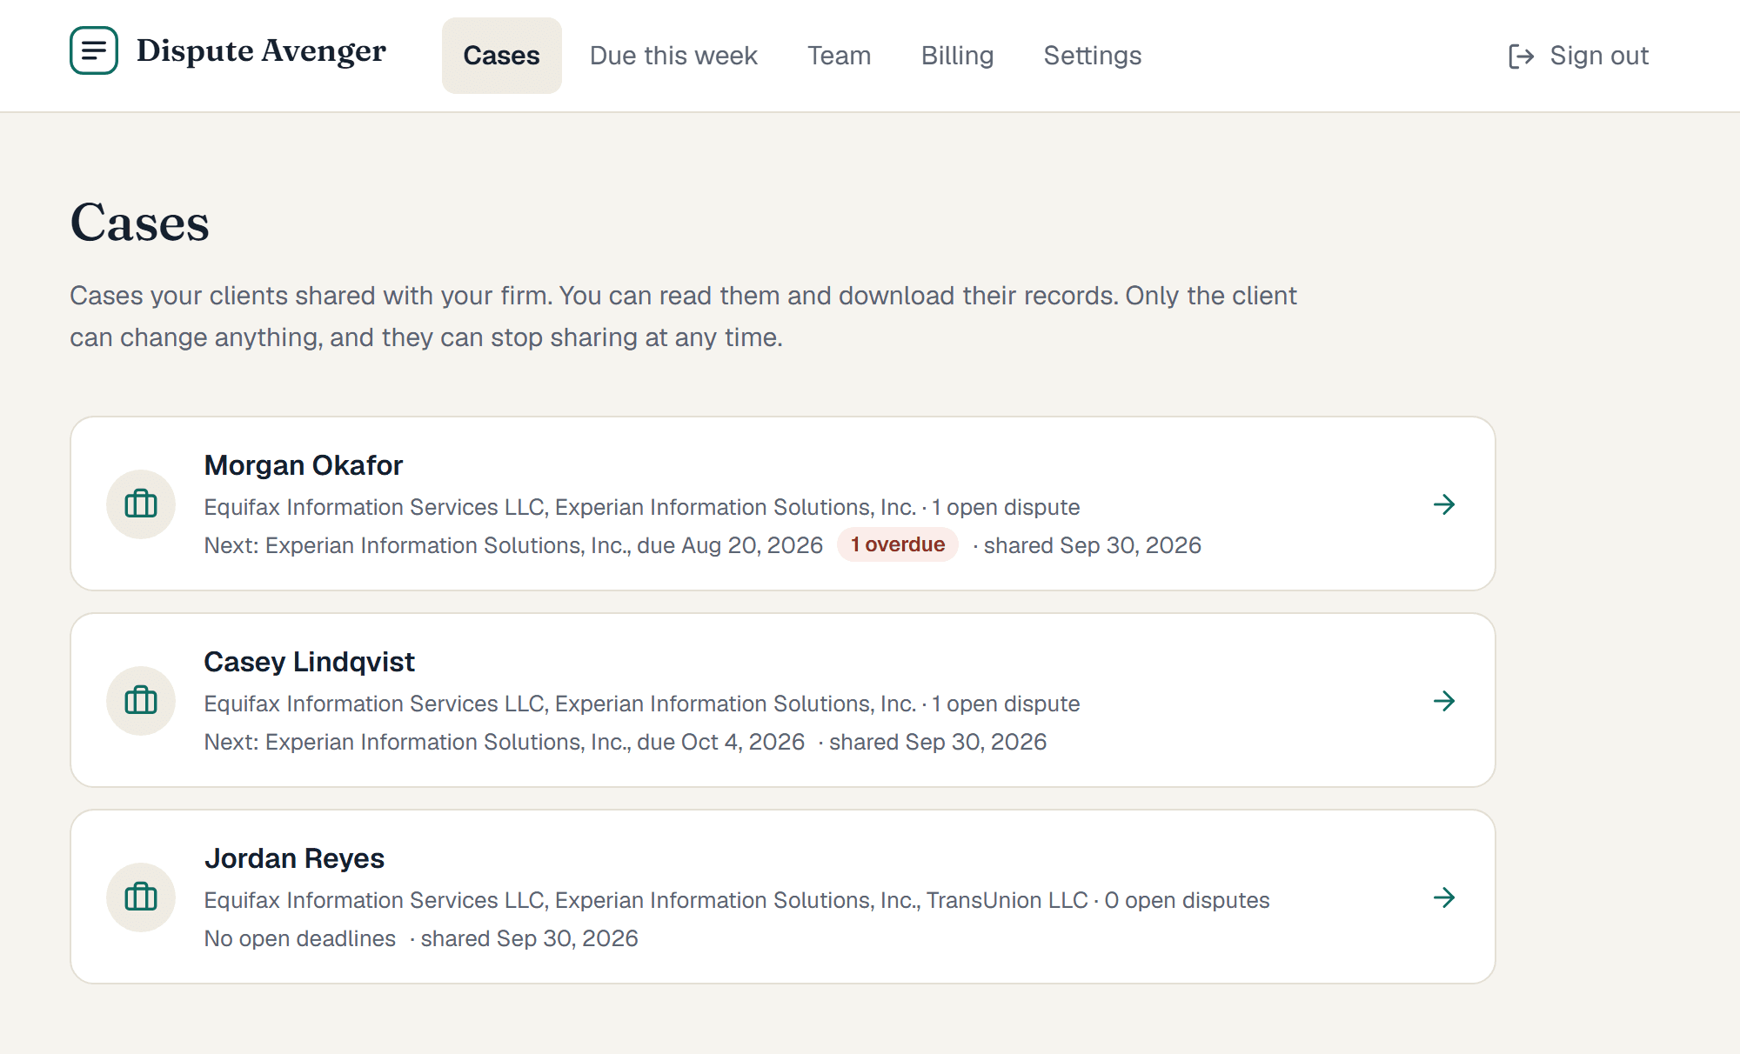Open the Dispute Avenger home link
The height and width of the screenshot is (1054, 1740).
click(x=228, y=50)
